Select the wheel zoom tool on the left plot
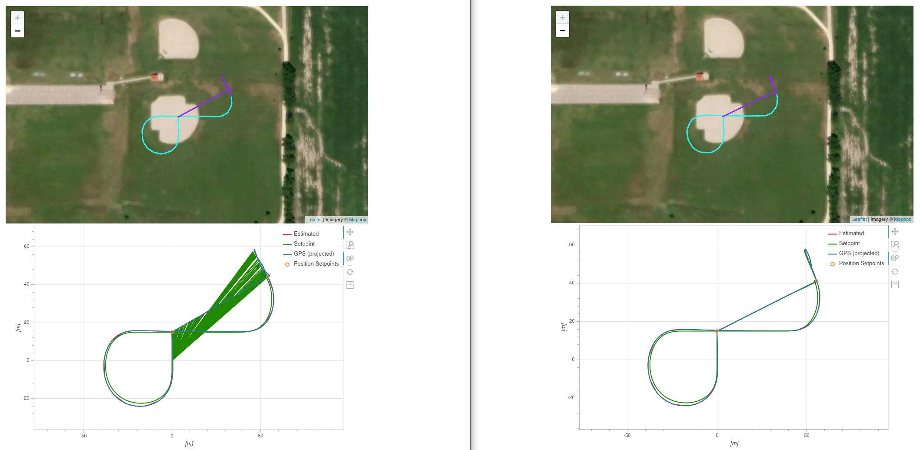Viewport: 920px width, 450px height. 350,258
